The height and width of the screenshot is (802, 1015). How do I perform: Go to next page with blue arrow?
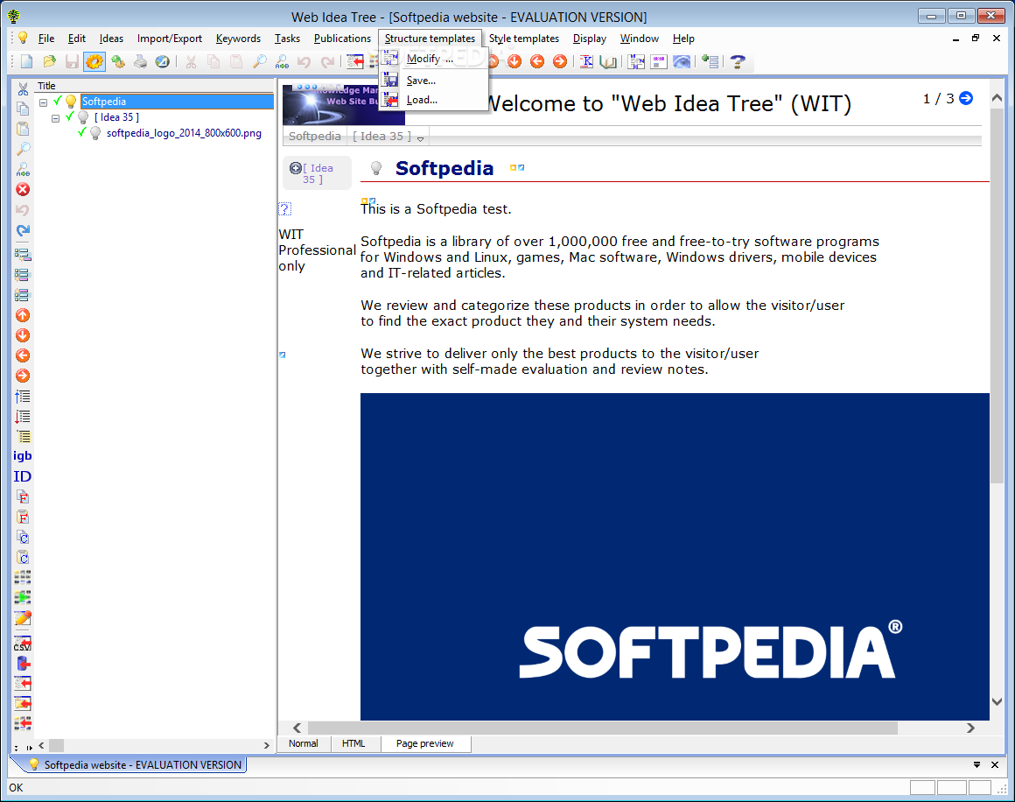(966, 98)
